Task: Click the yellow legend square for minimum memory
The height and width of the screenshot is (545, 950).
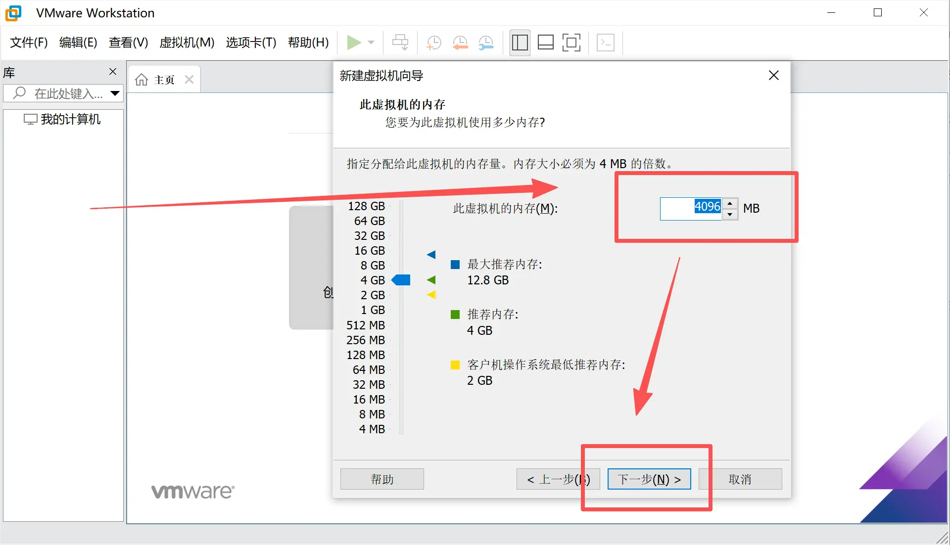Action: [x=455, y=365]
